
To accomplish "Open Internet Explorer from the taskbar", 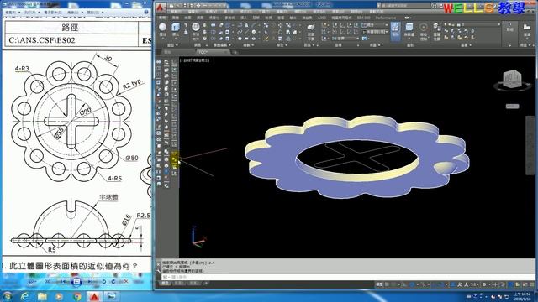I will pyautogui.click(x=24, y=296).
